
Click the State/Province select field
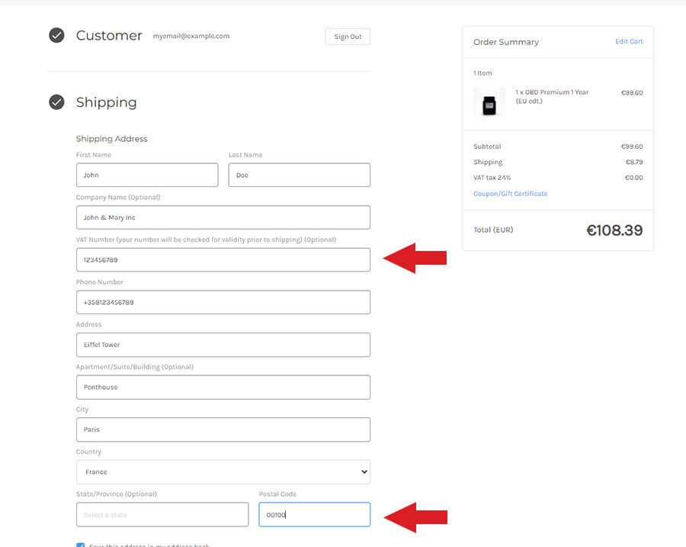(162, 515)
